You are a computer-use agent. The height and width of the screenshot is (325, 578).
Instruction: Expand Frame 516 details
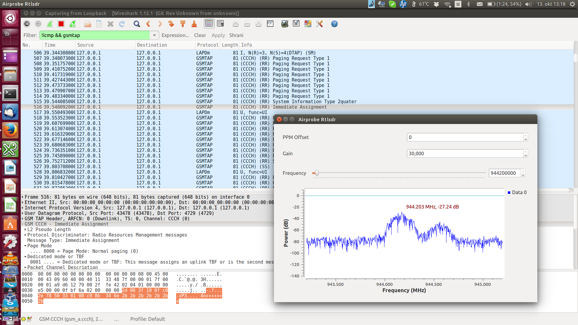[x=23, y=197]
